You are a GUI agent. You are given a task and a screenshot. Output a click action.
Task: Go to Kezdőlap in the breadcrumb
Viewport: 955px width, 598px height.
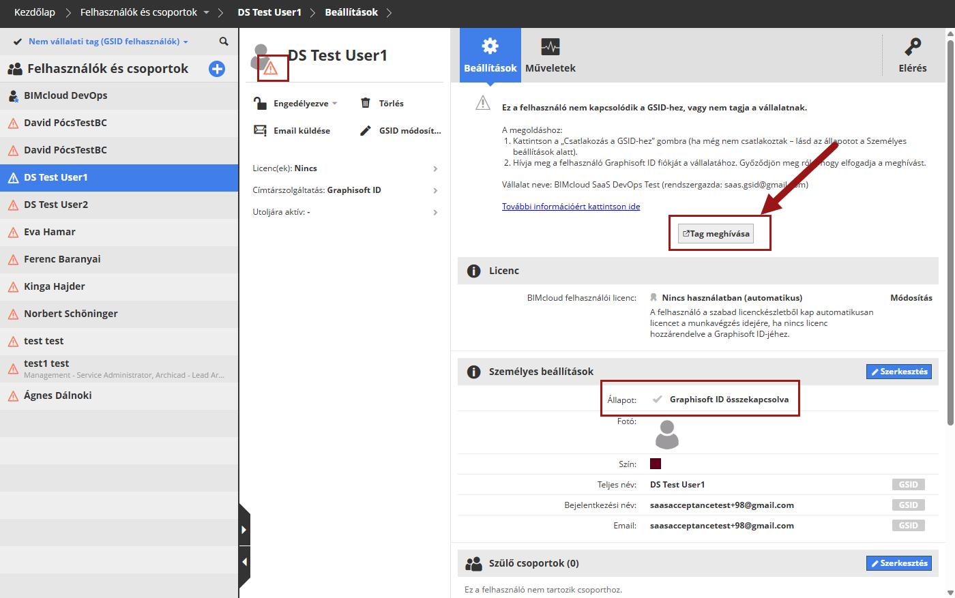(35, 12)
